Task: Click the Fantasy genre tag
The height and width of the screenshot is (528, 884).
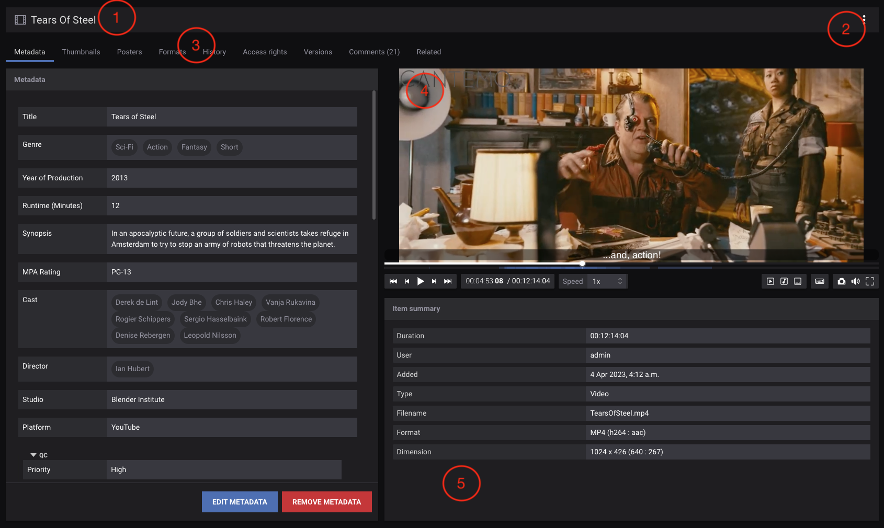Action: click(194, 147)
